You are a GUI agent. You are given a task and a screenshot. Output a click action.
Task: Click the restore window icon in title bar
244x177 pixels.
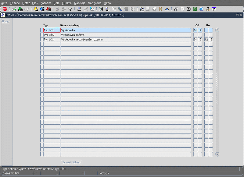[237, 15]
